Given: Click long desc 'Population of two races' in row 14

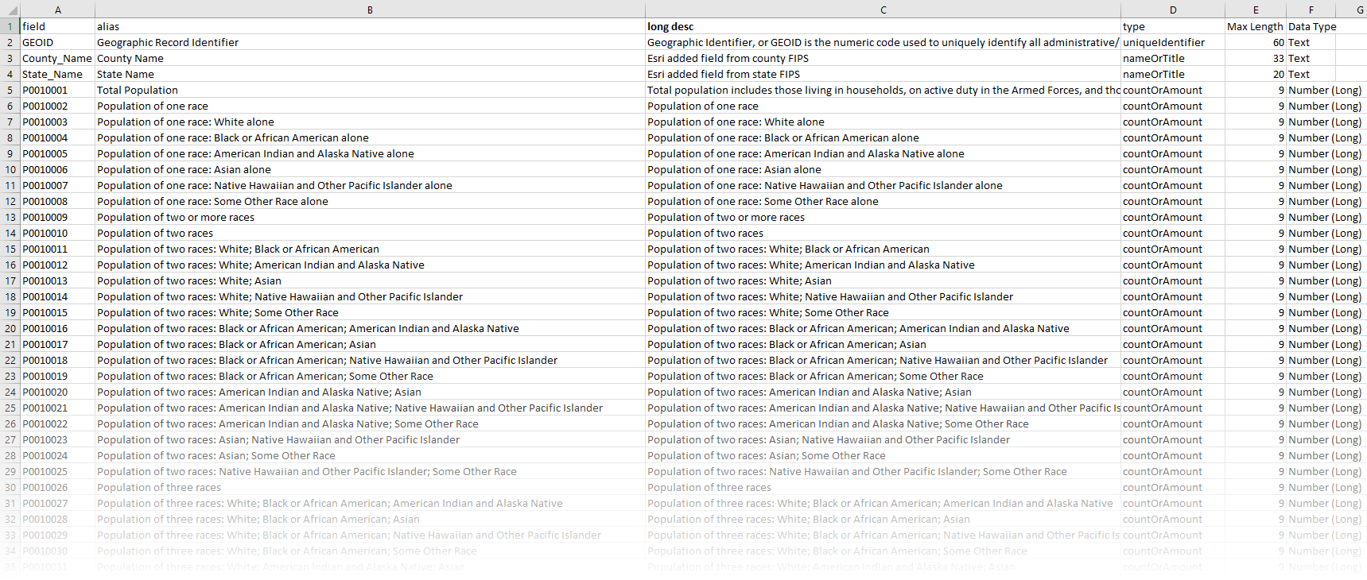Looking at the screenshot, I should point(883,233).
